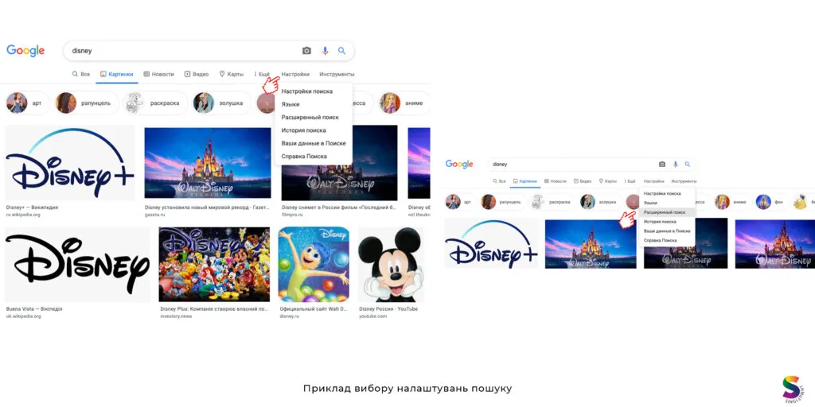This screenshot has height=407, width=815.
Task: Click SingleMint logo at bottom right corner
Action: click(792, 390)
